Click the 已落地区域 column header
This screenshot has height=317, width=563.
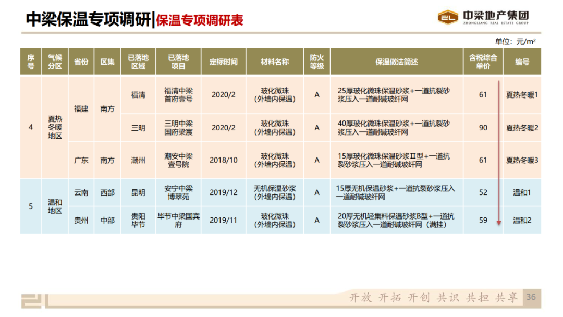pyautogui.click(x=138, y=62)
